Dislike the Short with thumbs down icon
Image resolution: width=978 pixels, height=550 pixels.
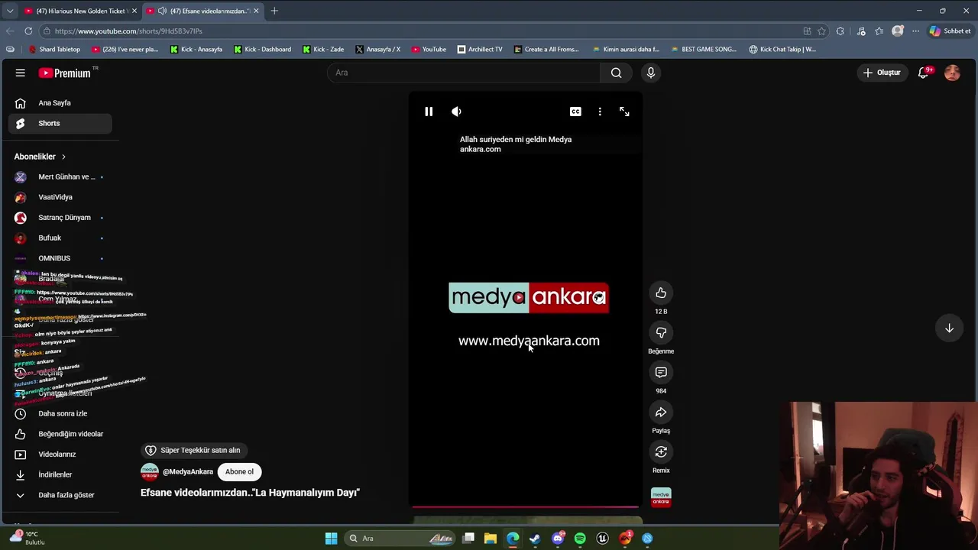tap(661, 333)
